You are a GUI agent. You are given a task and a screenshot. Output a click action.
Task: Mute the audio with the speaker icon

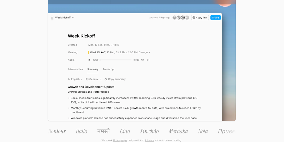pyautogui.click(x=142, y=60)
